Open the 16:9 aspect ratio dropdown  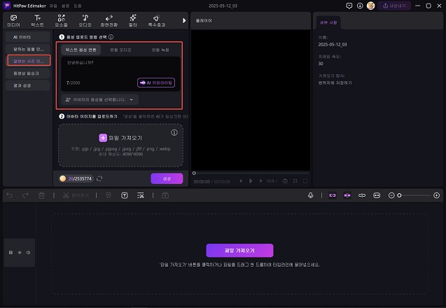coord(271,181)
